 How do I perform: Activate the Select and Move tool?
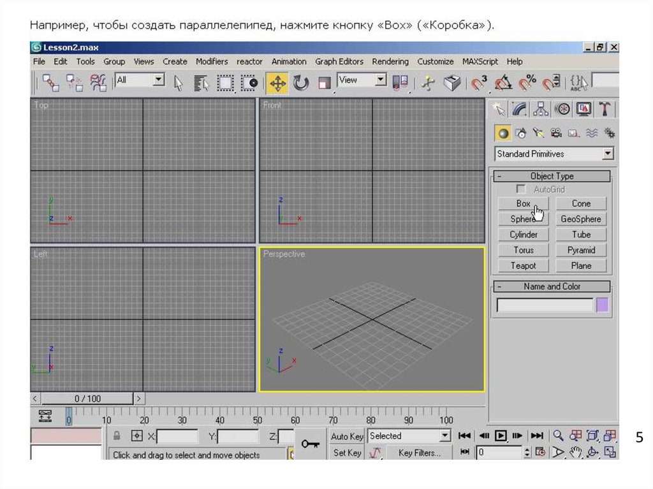point(277,83)
